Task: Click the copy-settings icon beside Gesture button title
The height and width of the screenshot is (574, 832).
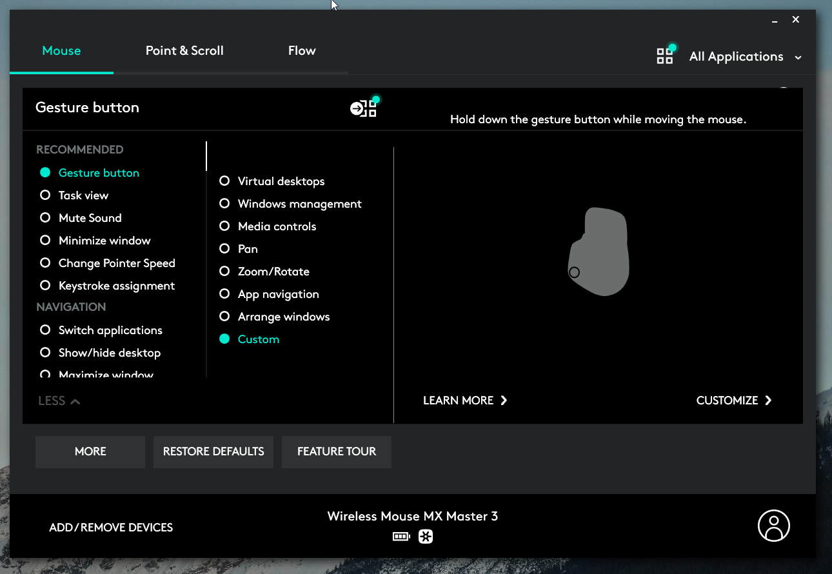Action: (364, 108)
